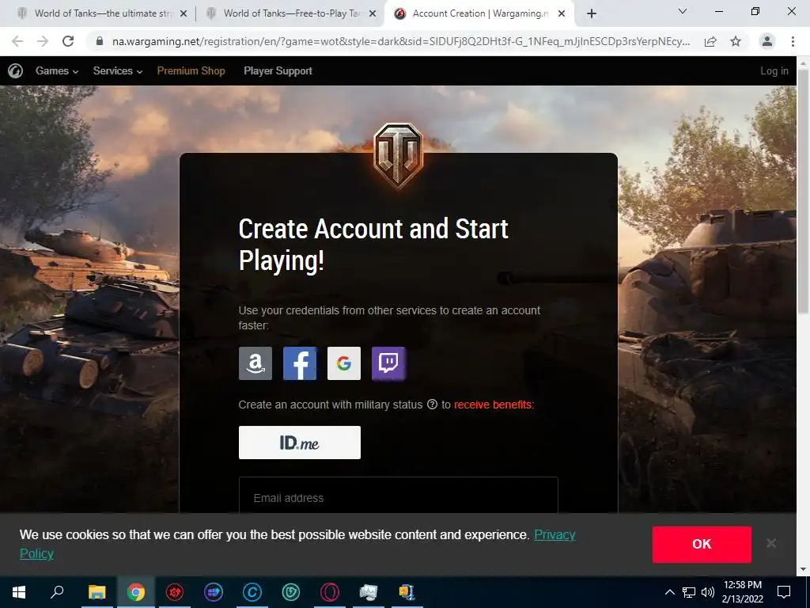Open the blue C app in the taskbar
Viewport: 810px width, 608px height.
point(252,592)
